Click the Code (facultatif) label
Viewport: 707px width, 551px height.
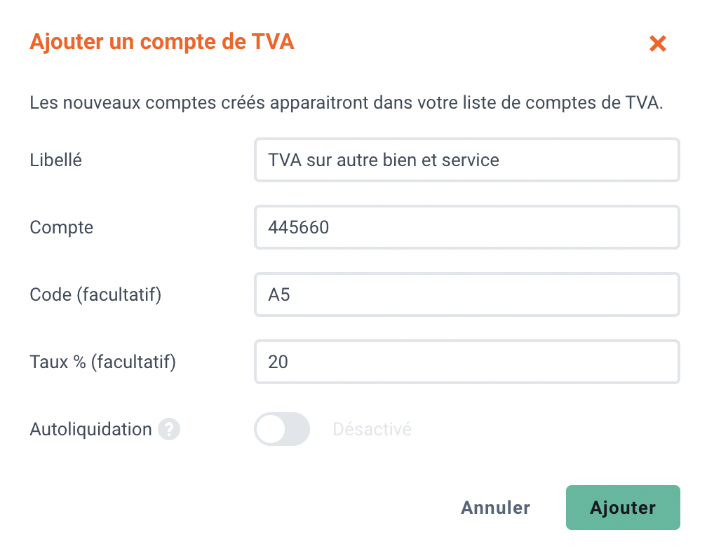click(95, 294)
